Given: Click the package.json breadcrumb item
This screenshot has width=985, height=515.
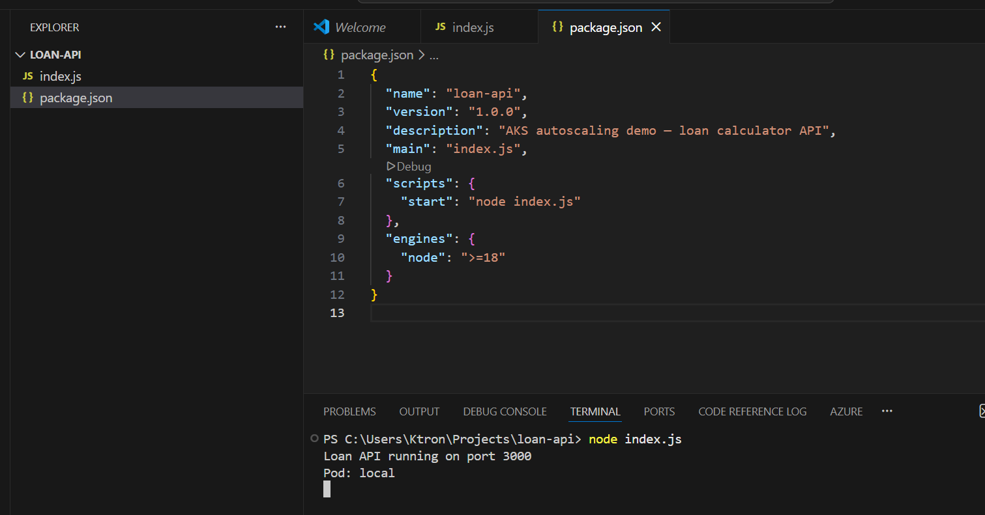Looking at the screenshot, I should click(x=376, y=55).
